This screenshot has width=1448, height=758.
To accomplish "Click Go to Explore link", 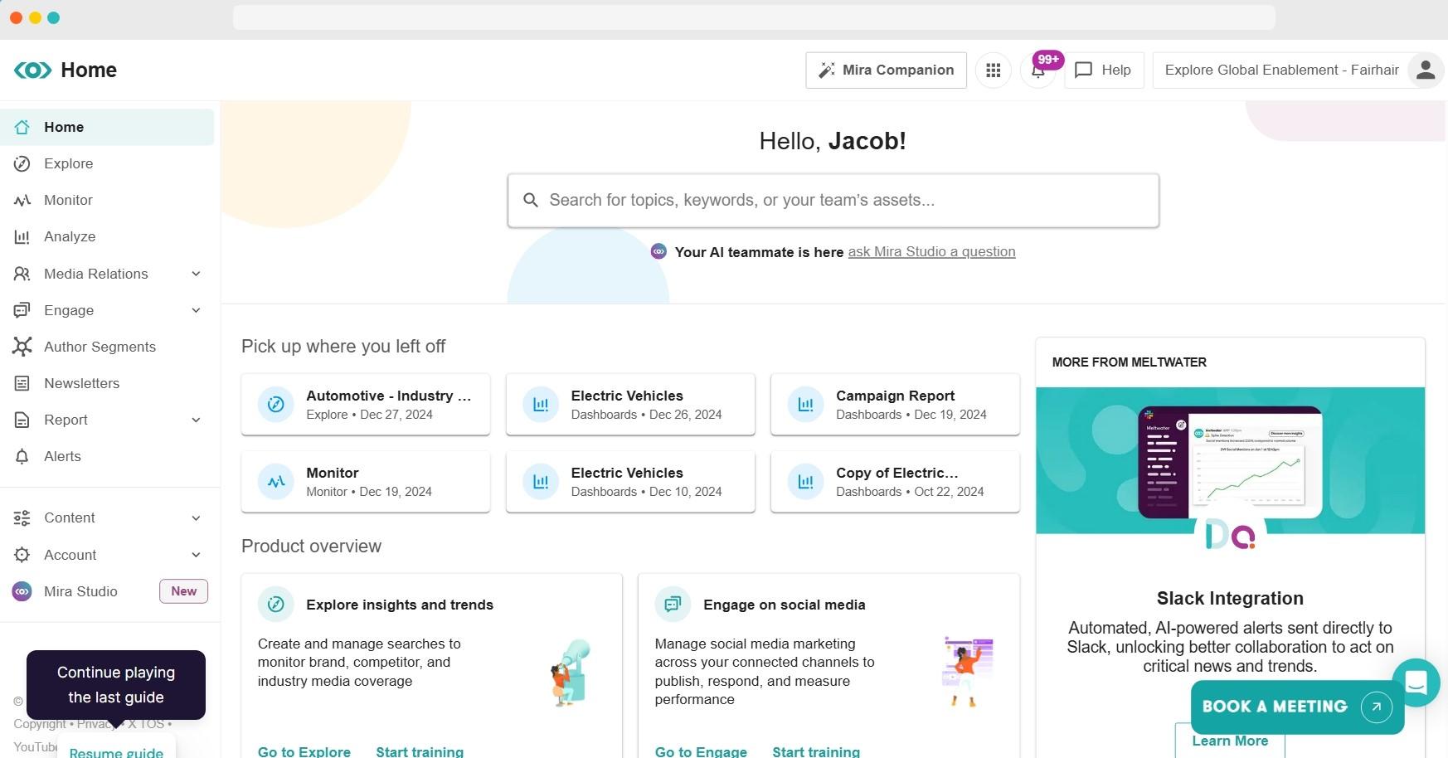I will (304, 751).
